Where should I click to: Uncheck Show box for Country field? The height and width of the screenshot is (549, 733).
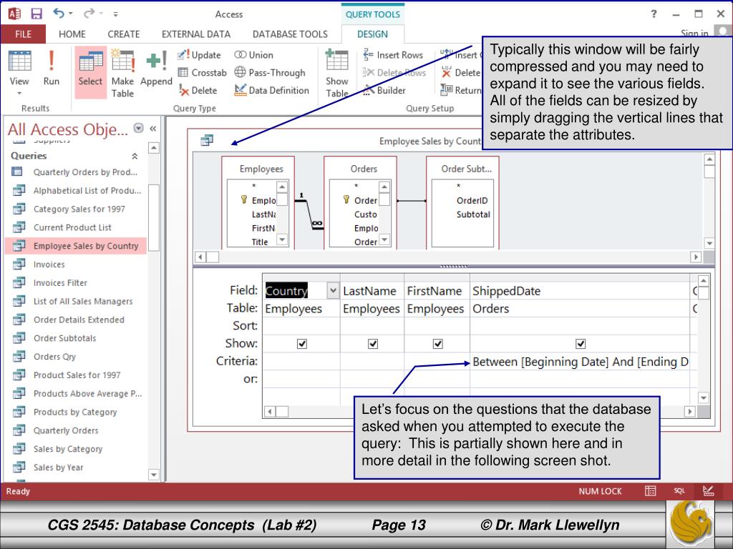coord(302,344)
